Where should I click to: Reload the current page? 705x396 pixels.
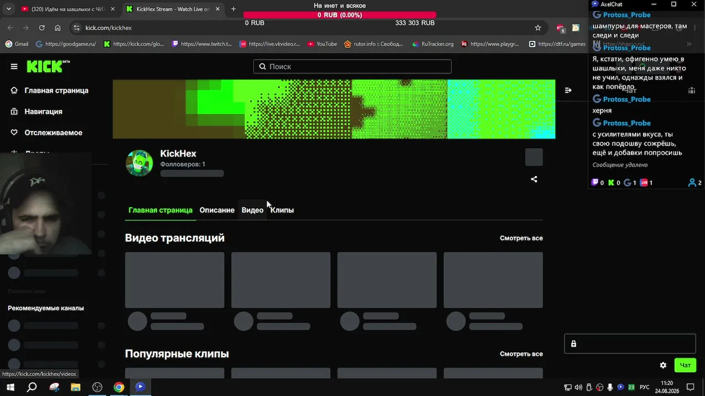click(42, 28)
